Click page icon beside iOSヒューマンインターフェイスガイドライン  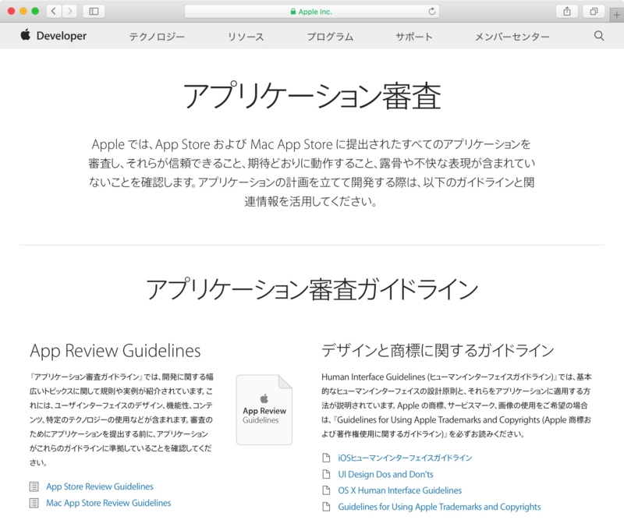point(326,458)
